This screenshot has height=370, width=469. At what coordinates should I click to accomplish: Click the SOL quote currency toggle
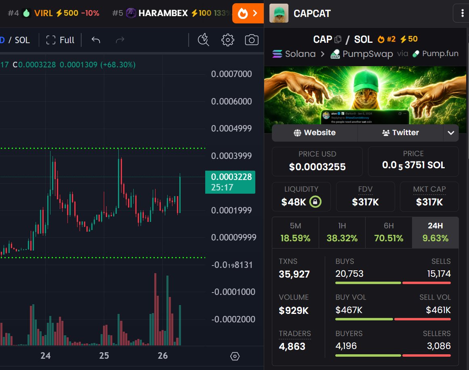[x=22, y=40]
